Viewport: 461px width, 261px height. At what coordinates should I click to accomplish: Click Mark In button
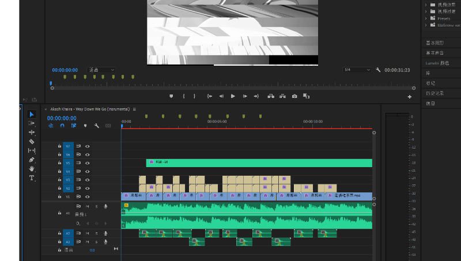184,96
